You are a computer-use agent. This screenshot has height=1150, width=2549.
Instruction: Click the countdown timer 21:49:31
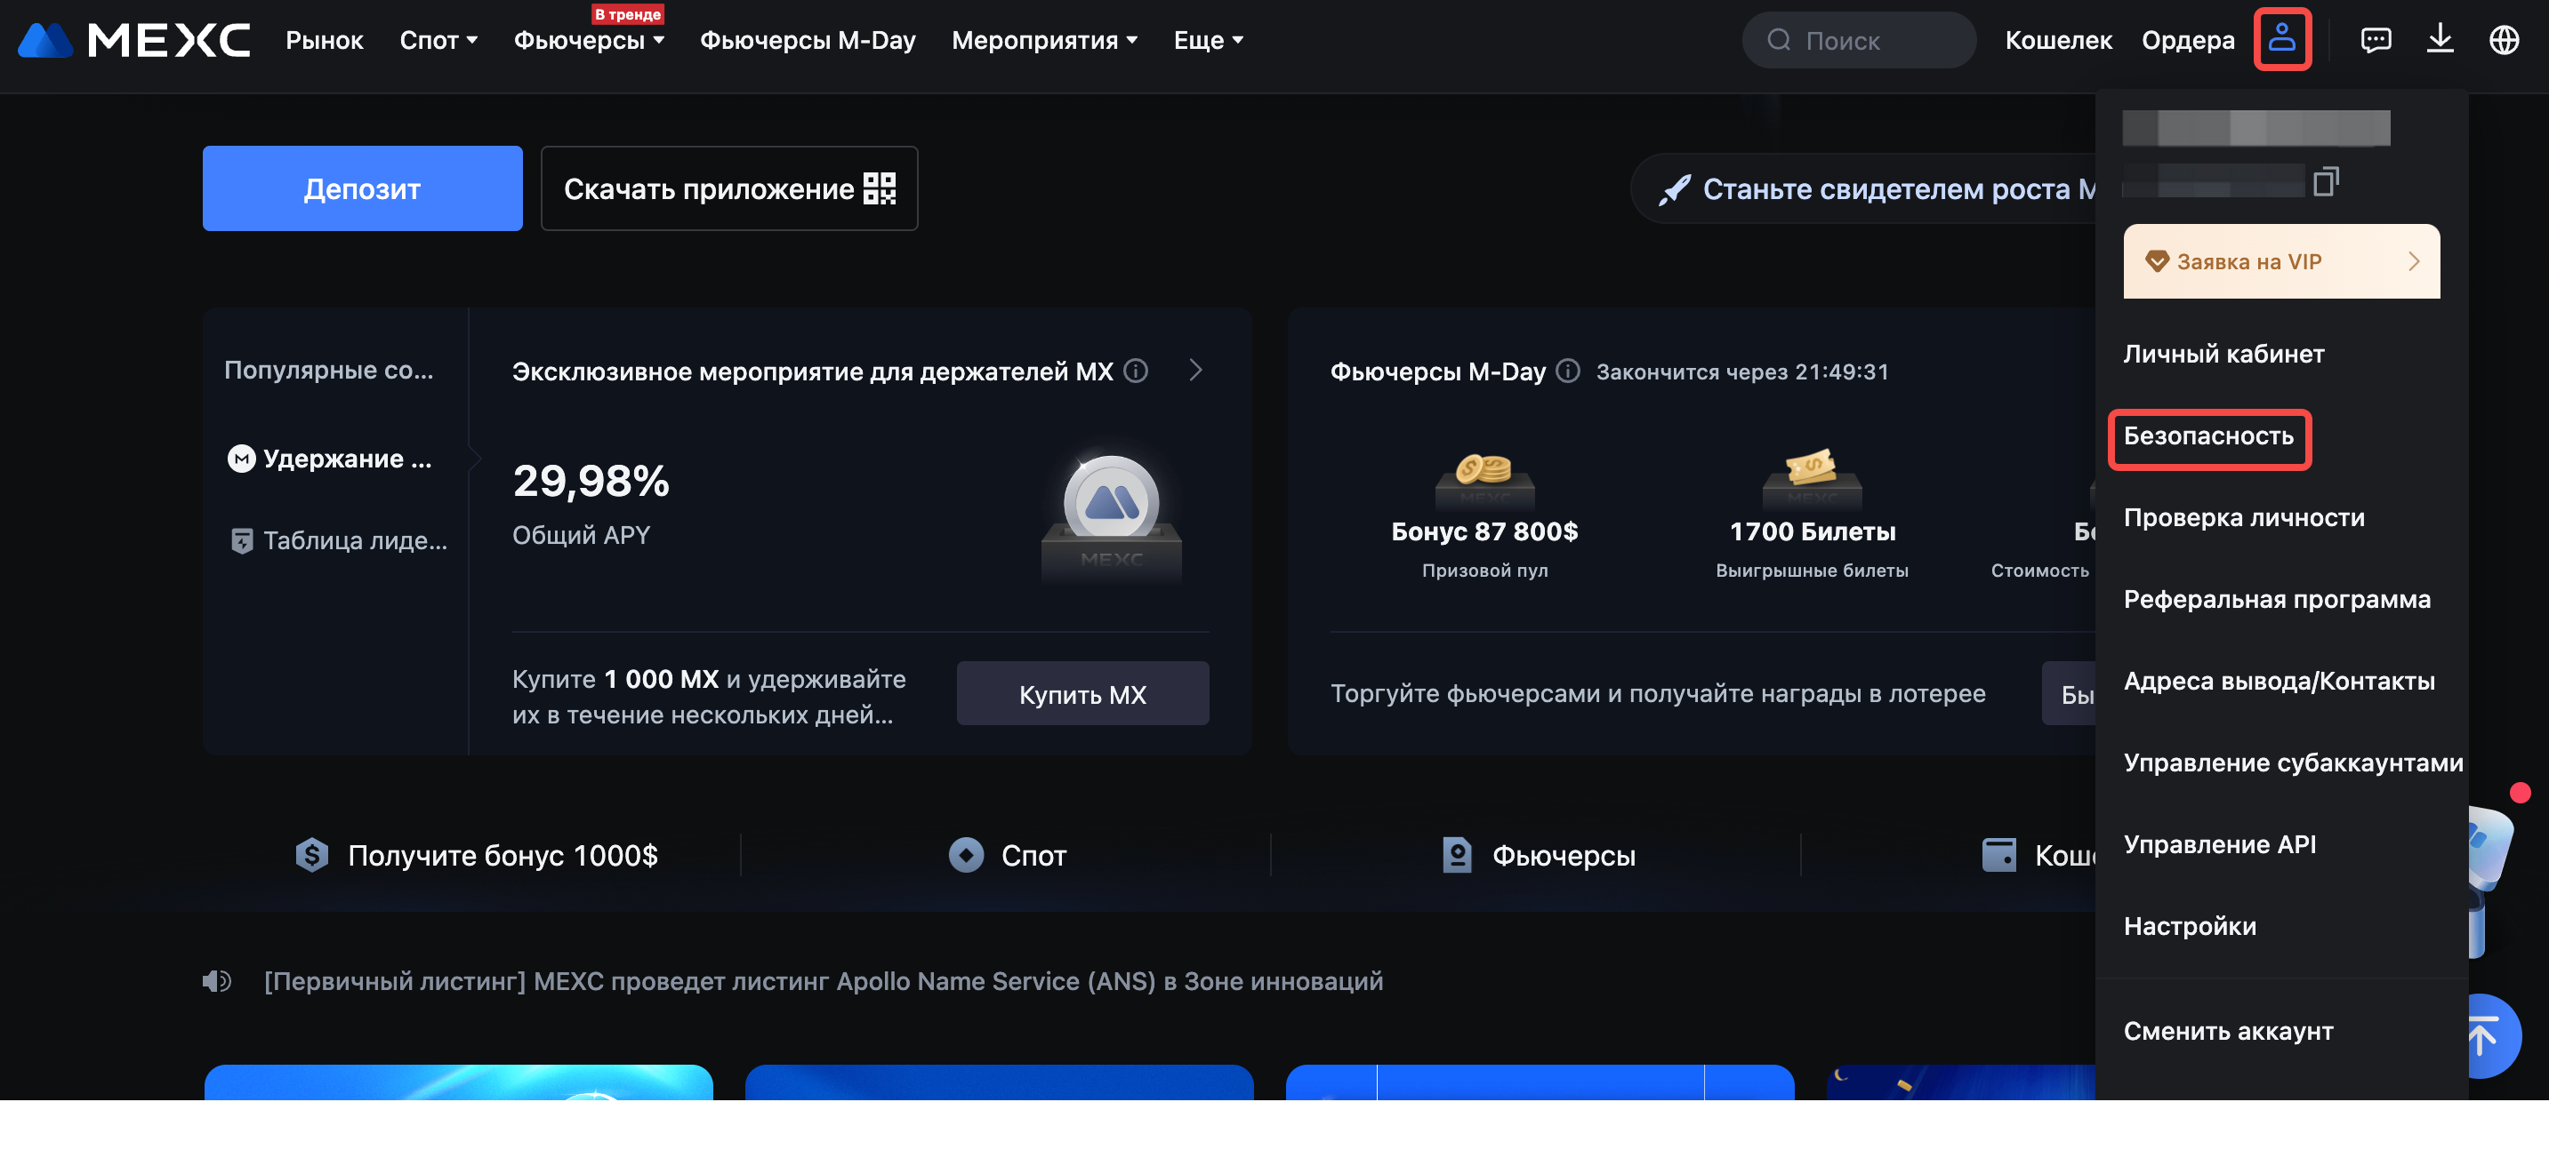tap(1842, 371)
